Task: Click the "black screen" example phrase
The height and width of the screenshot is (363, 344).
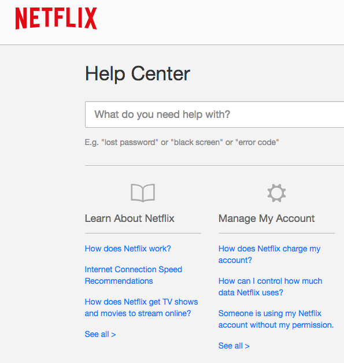Action: click(197, 142)
